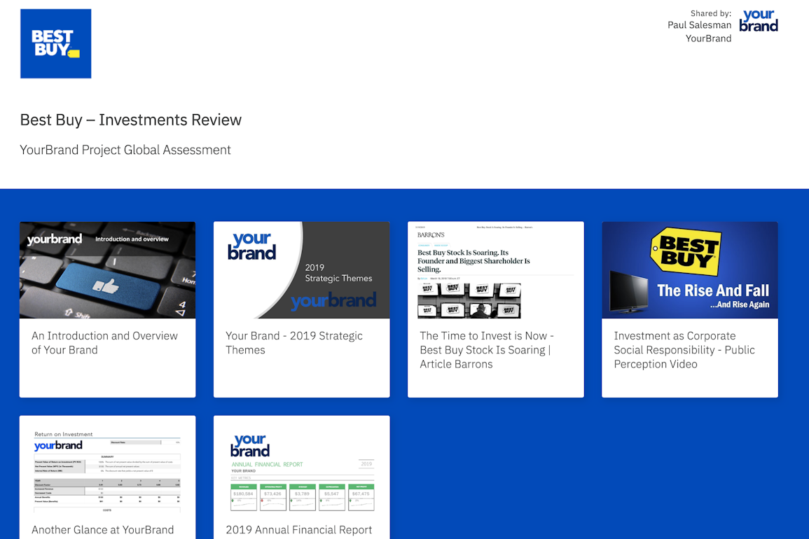Click the 'YourBrand' company name under Paul Salesman
This screenshot has width=809, height=539.
click(708, 38)
